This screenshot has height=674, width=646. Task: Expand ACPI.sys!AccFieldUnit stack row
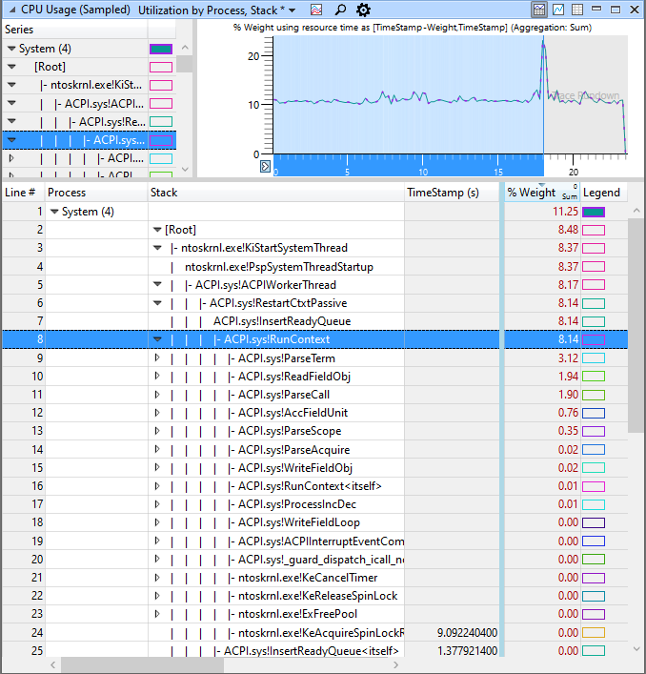tap(157, 412)
